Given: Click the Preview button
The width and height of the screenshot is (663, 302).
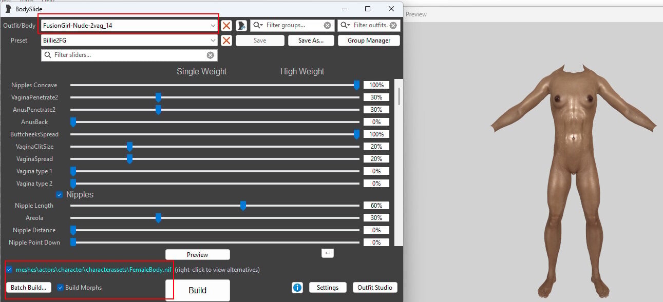Looking at the screenshot, I should 198,254.
